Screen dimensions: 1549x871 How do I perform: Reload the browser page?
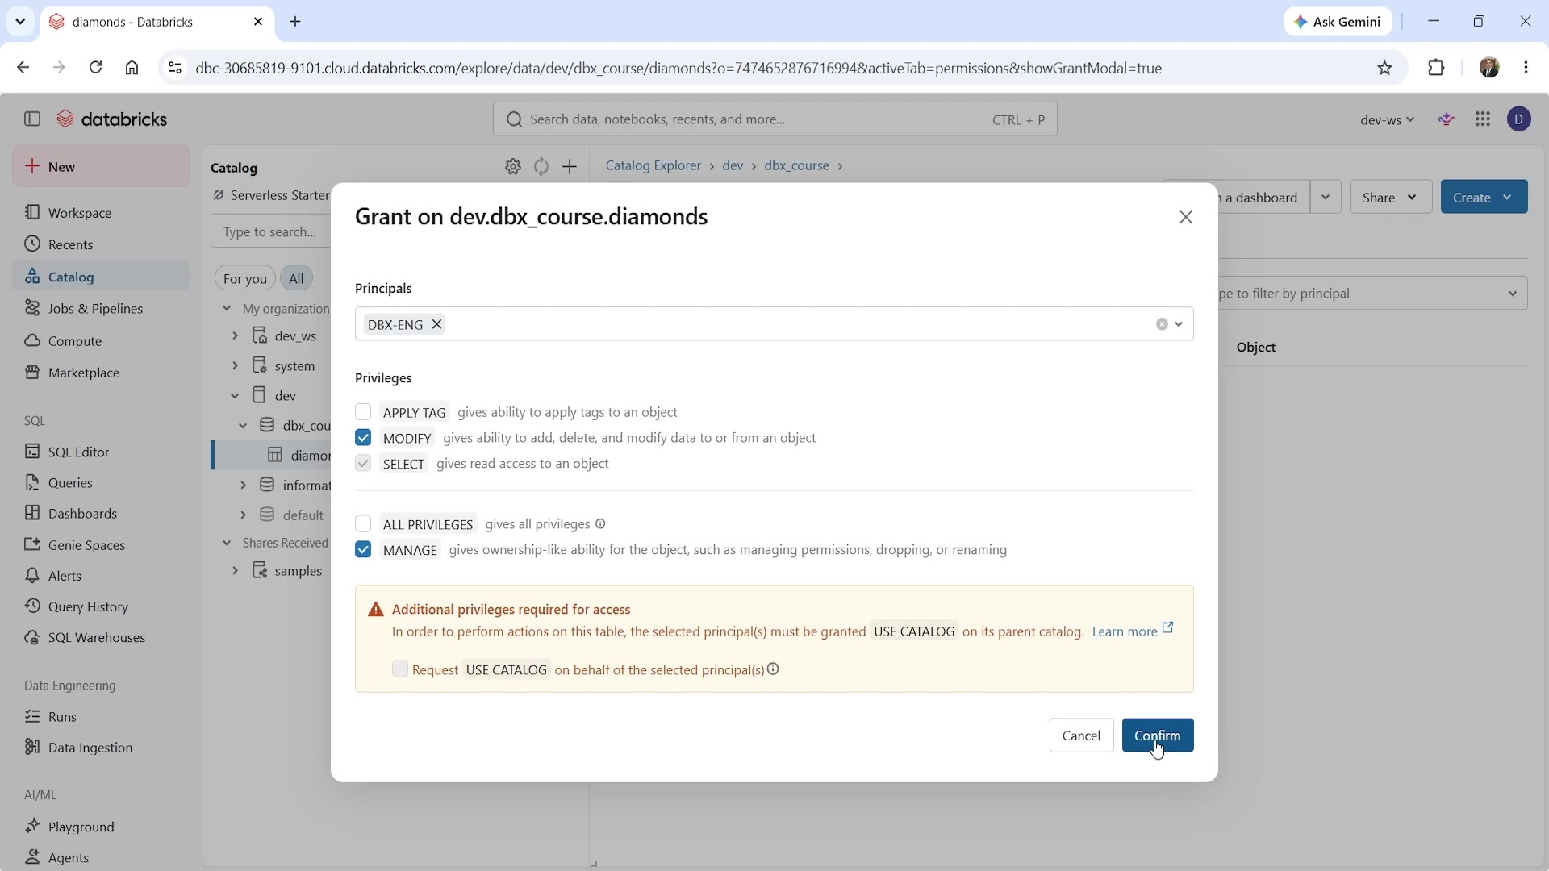(x=96, y=68)
